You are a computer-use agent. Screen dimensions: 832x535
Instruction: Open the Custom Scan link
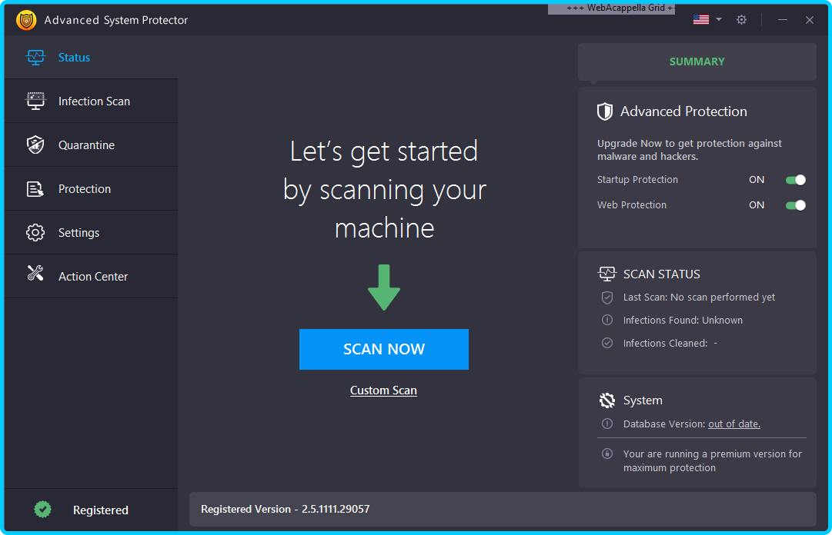pos(383,390)
